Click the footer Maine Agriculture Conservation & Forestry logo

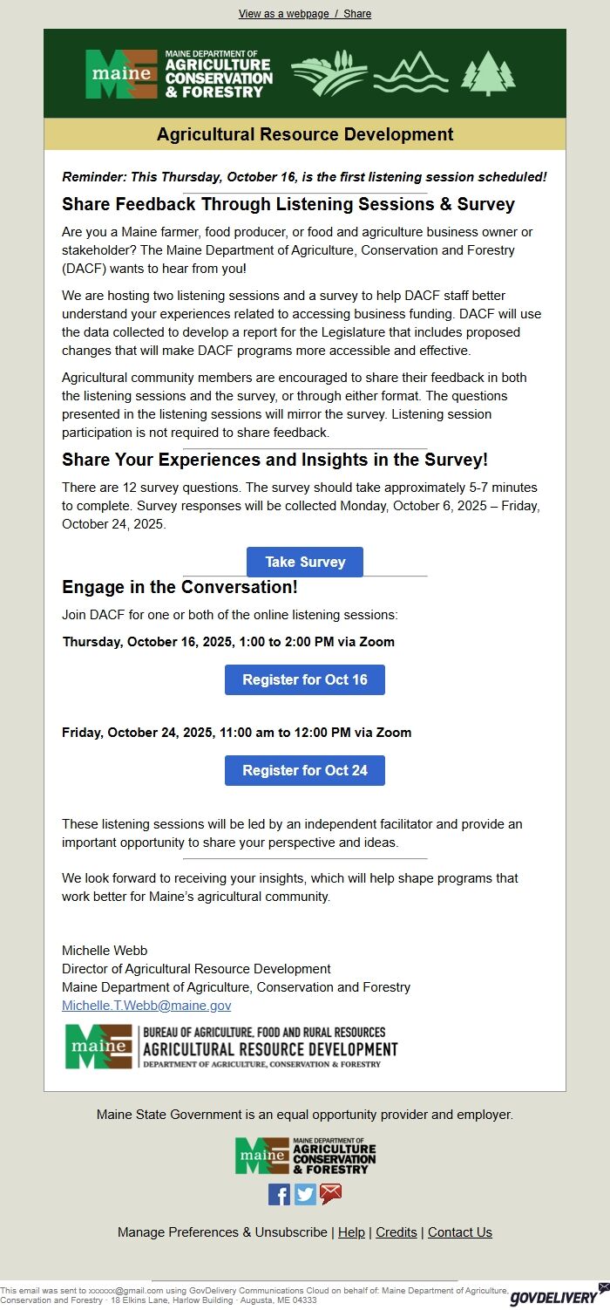pyautogui.click(x=305, y=1156)
